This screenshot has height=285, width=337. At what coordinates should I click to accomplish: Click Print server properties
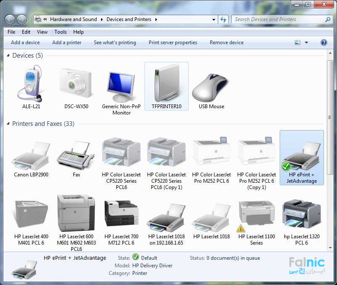[173, 43]
